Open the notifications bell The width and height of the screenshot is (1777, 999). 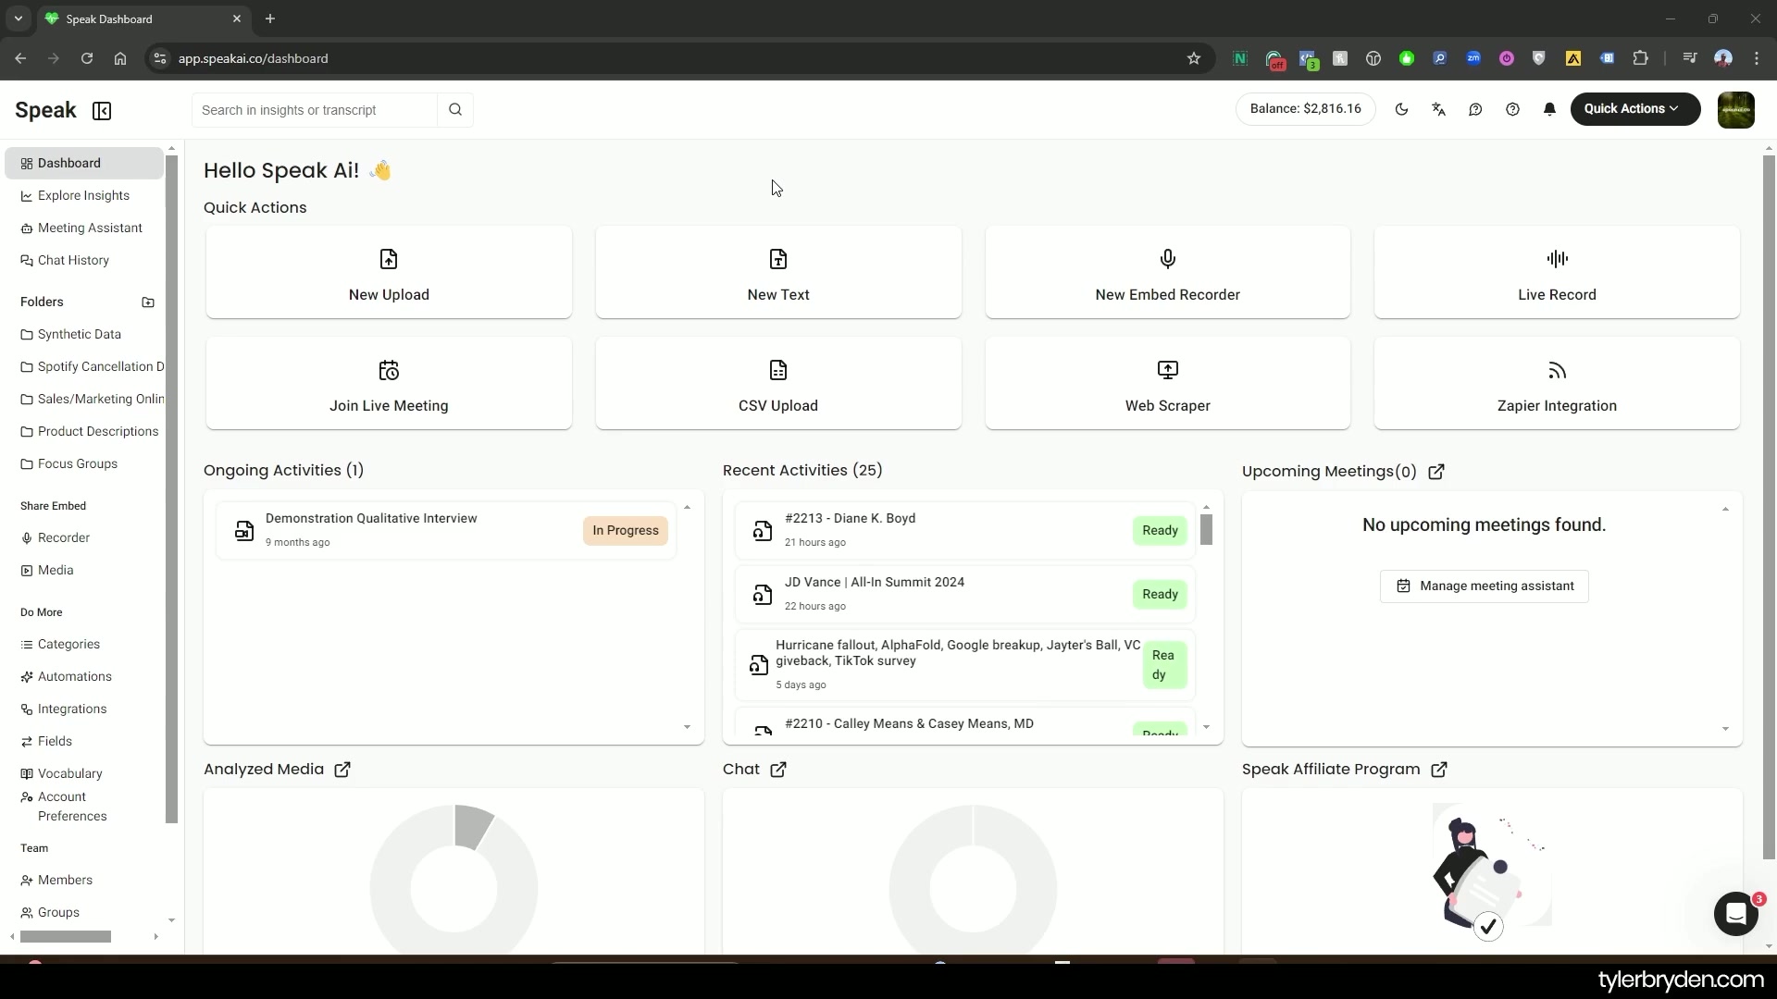point(1549,109)
